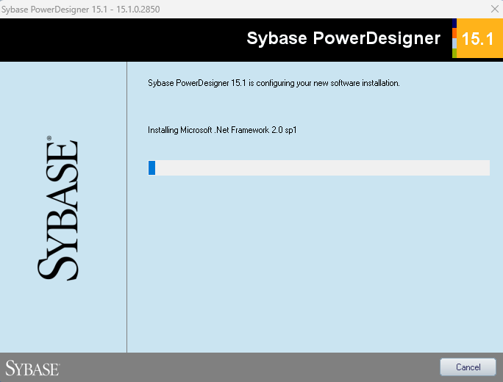Screen dimensions: 503x382
Task: Click the installation progress bar
Action: click(x=318, y=168)
